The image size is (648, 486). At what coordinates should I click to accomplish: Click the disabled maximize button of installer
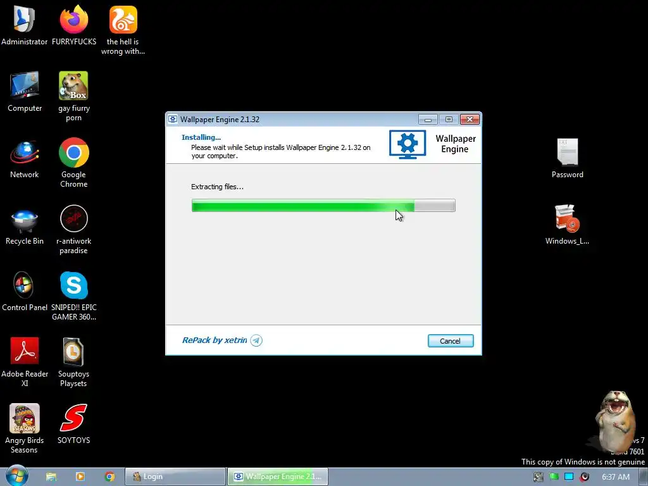pos(449,120)
